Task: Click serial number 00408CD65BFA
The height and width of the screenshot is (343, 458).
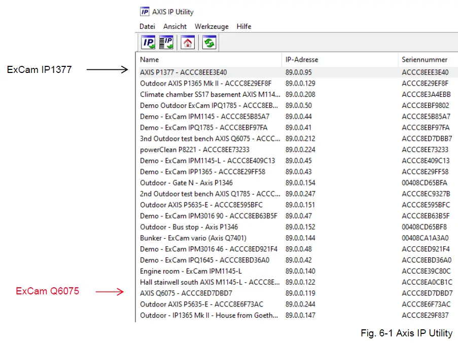Action: 425,183
